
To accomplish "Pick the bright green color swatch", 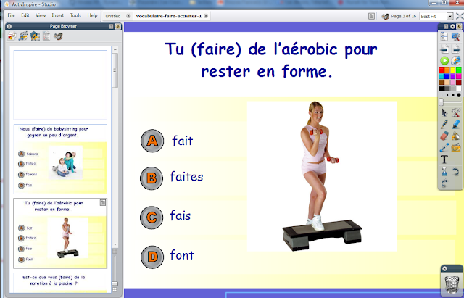I will pyautogui.click(x=459, y=70).
